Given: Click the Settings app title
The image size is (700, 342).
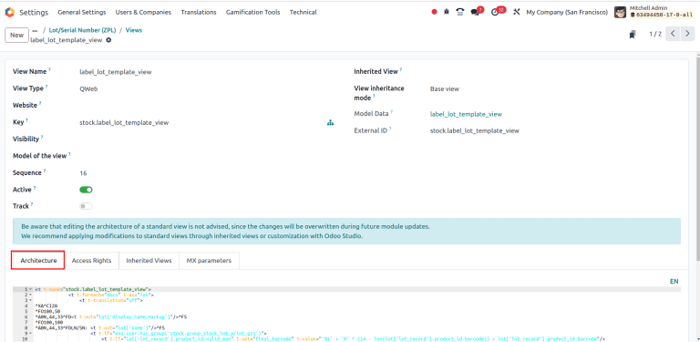Looking at the screenshot, I should click(x=34, y=12).
